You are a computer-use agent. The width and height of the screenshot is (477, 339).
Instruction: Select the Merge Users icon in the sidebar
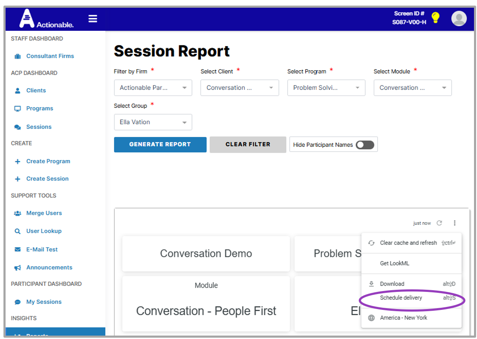(x=18, y=213)
